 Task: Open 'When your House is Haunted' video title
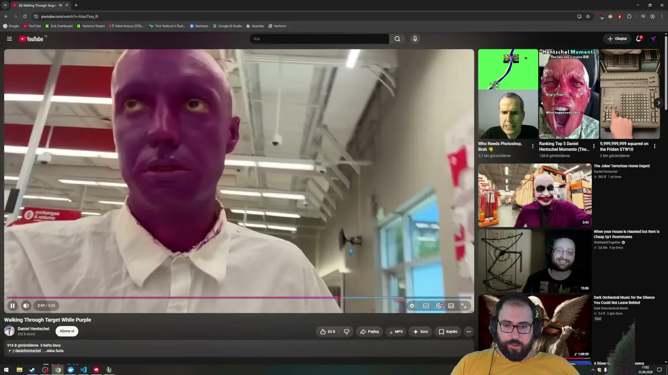[627, 234]
